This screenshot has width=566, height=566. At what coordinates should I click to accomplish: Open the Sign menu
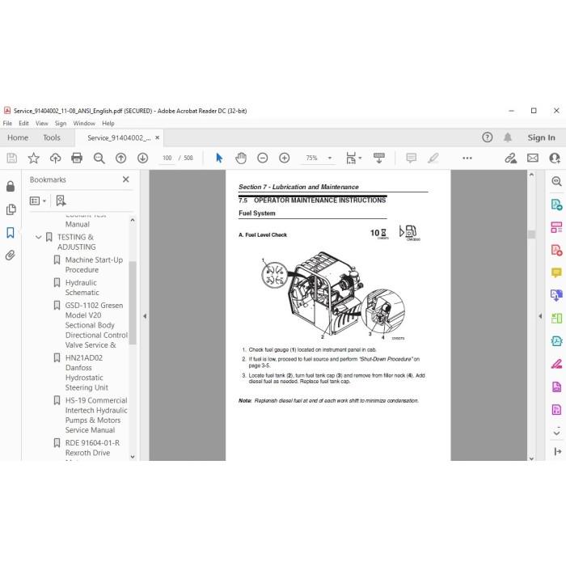(x=61, y=124)
